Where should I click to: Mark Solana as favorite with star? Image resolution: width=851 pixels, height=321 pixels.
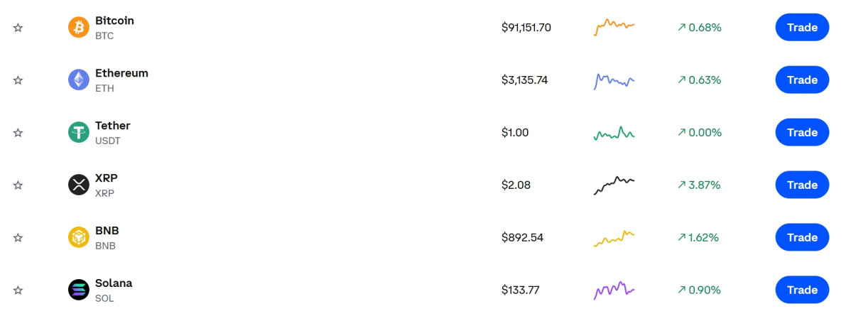[x=18, y=290]
